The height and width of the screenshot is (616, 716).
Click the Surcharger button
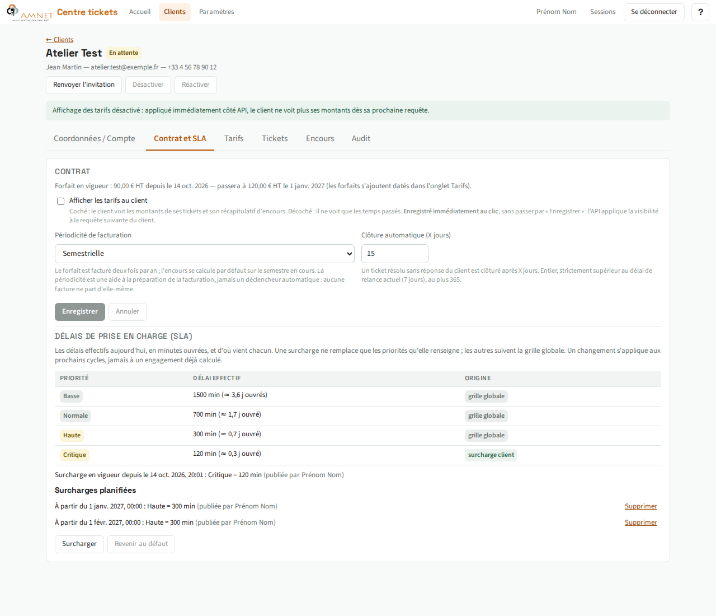(79, 544)
